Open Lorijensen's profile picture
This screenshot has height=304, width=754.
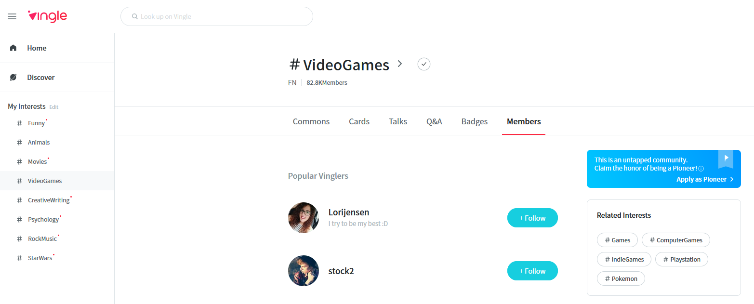point(303,218)
